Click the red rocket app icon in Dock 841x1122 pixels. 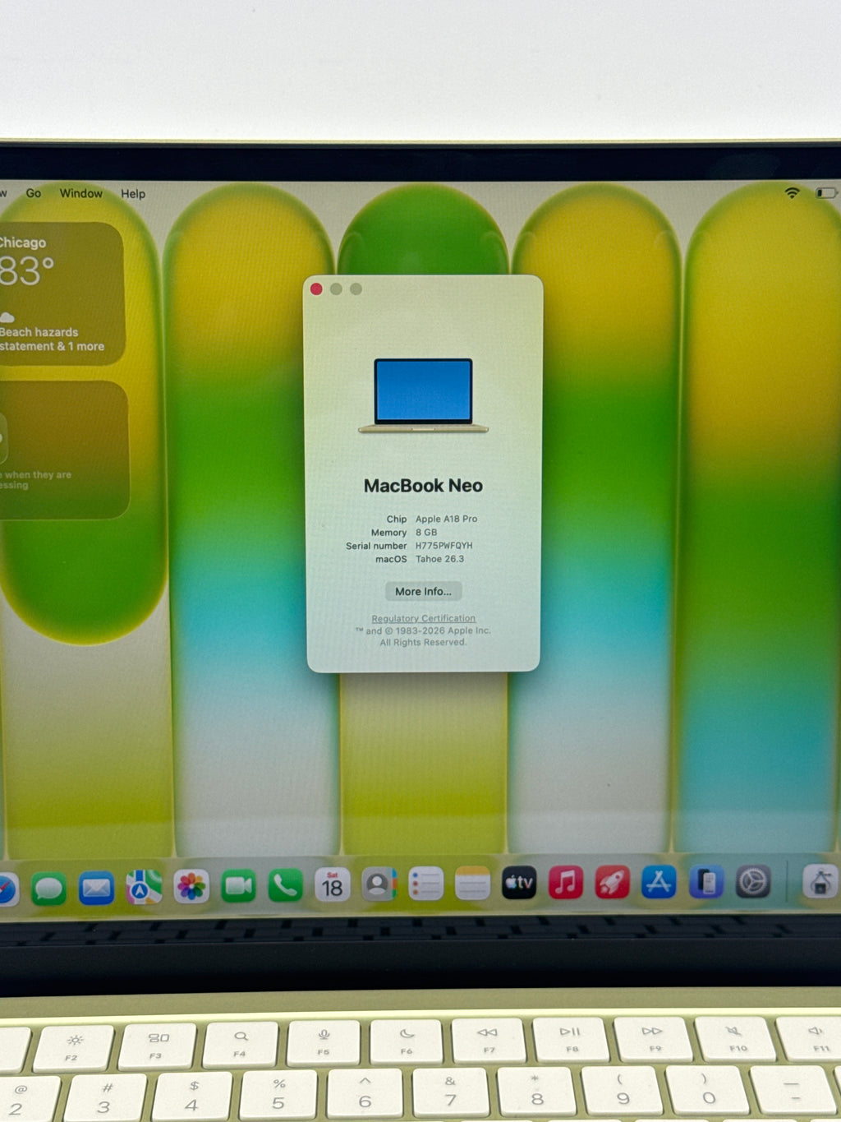(x=613, y=882)
